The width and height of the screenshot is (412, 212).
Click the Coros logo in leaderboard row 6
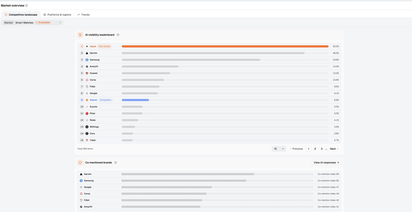87,80
